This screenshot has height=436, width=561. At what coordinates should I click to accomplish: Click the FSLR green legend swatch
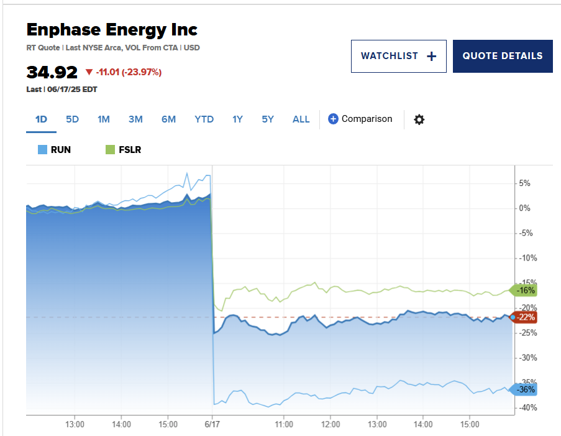pyautogui.click(x=110, y=150)
